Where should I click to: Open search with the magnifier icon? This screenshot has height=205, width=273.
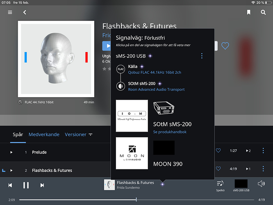263,12
